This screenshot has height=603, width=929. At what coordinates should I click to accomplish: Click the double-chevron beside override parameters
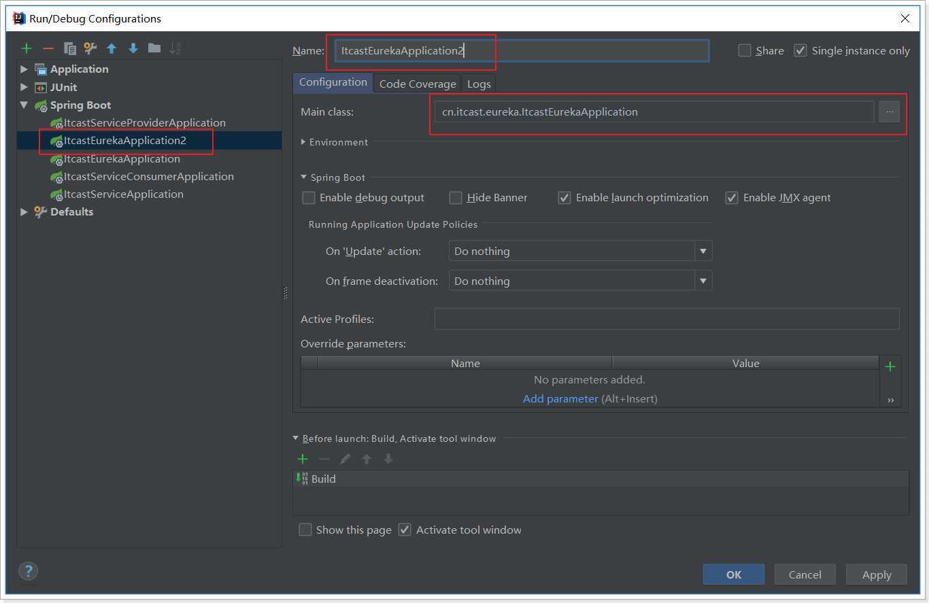(890, 400)
